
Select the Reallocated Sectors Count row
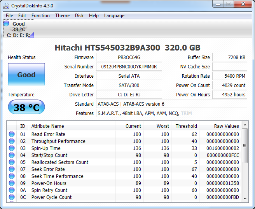pos(124,162)
